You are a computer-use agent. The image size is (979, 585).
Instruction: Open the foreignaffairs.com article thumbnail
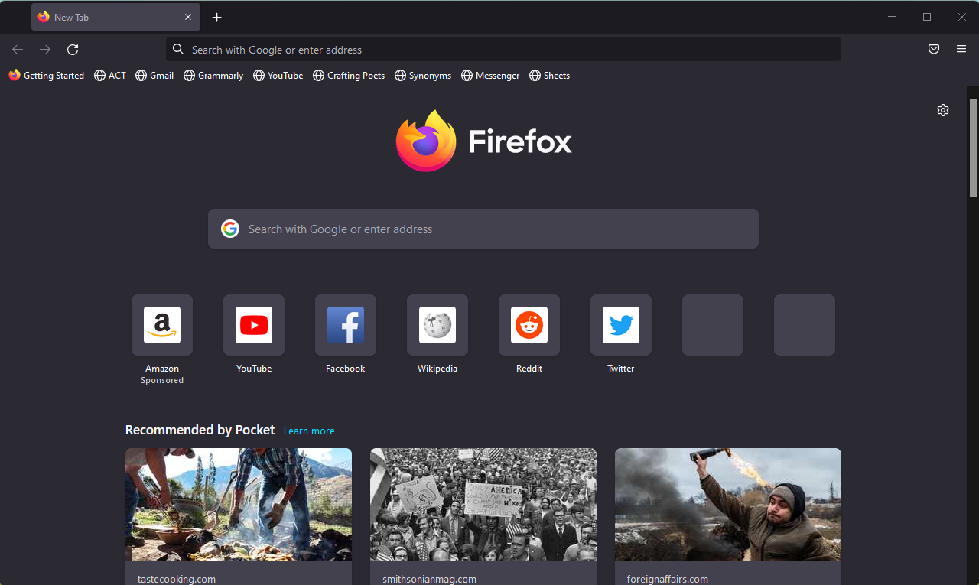click(727, 504)
